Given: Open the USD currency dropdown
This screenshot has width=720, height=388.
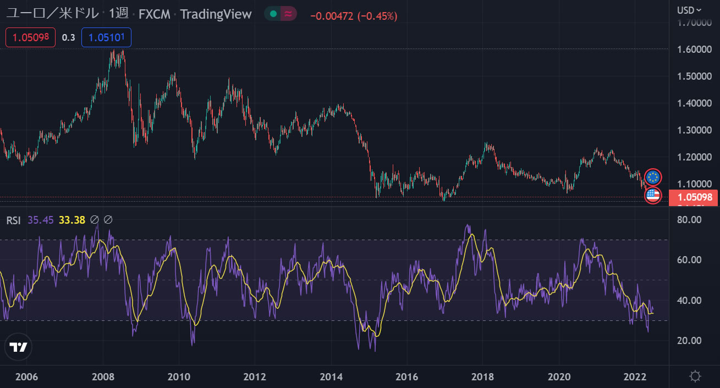Looking at the screenshot, I should click(689, 10).
